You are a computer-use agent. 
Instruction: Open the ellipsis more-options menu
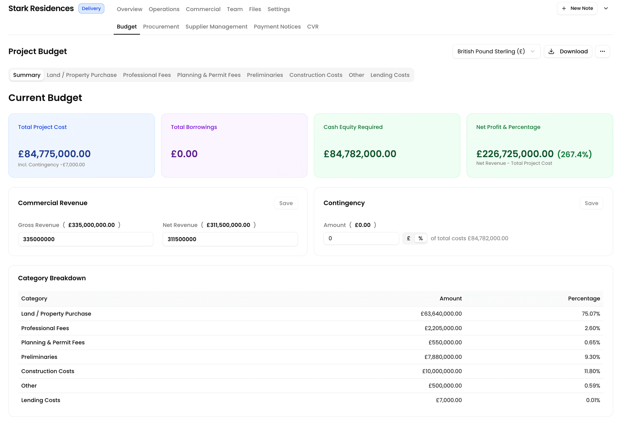(x=603, y=51)
